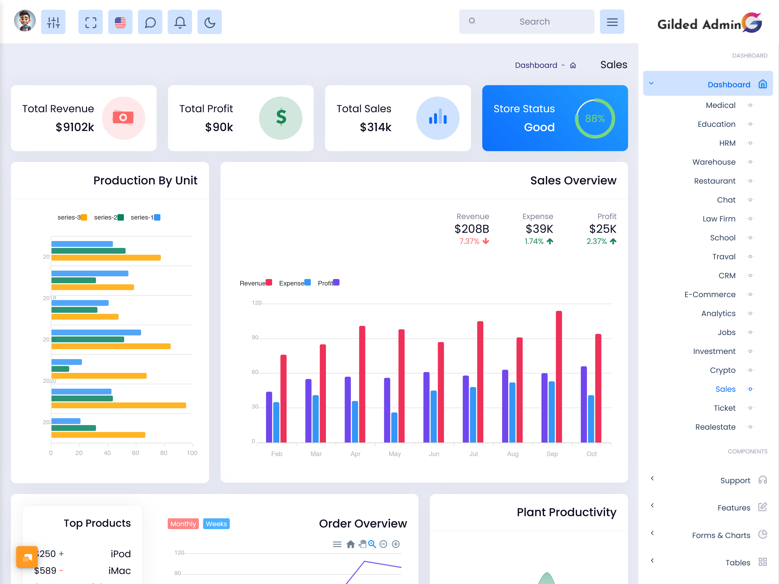Select Crypto in the sidebar
The height and width of the screenshot is (584, 779).
(722, 370)
